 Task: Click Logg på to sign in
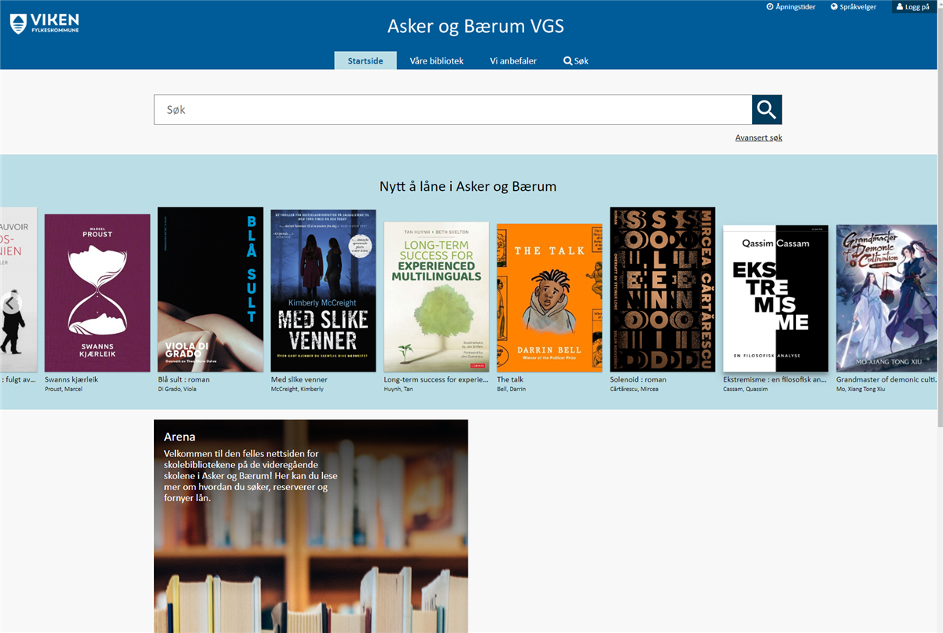(912, 7)
